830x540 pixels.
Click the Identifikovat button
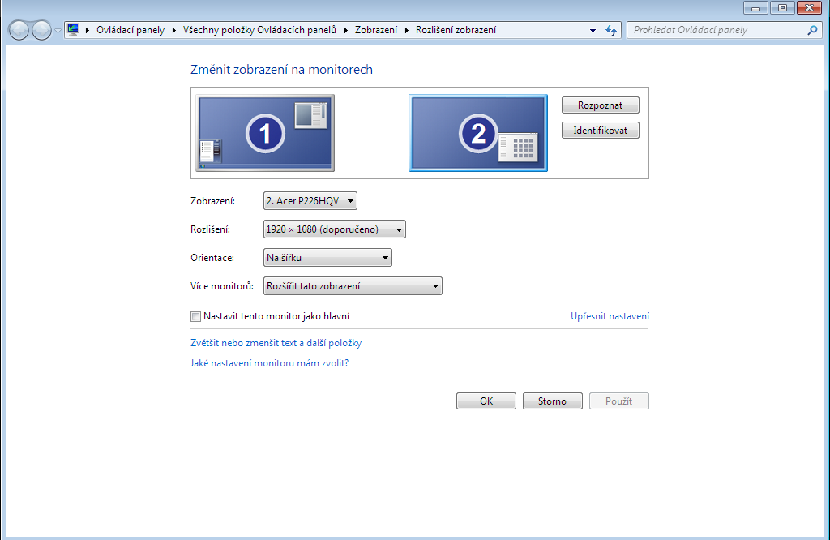(601, 131)
